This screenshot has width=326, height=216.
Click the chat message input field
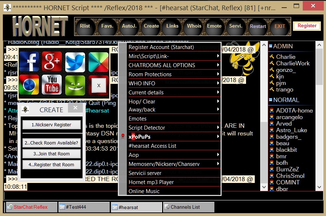pos(163,196)
